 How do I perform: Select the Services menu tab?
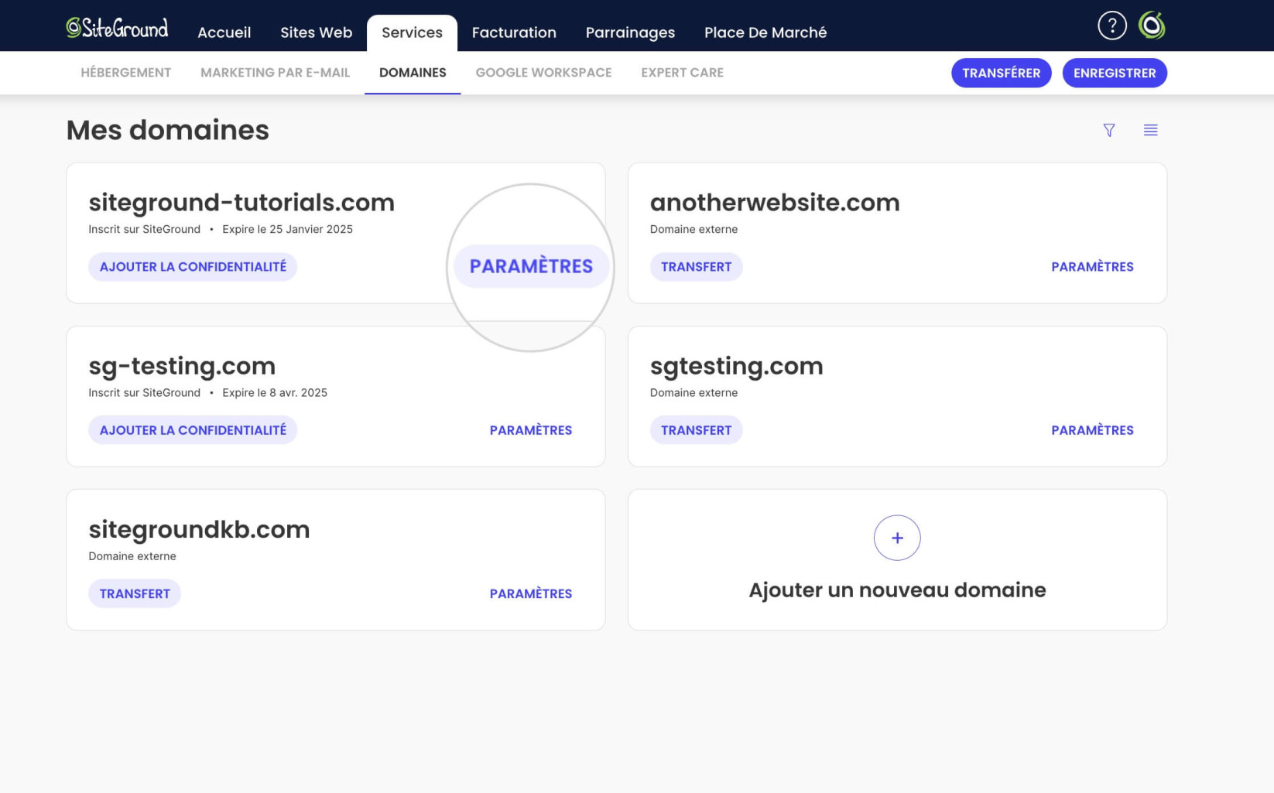412,32
